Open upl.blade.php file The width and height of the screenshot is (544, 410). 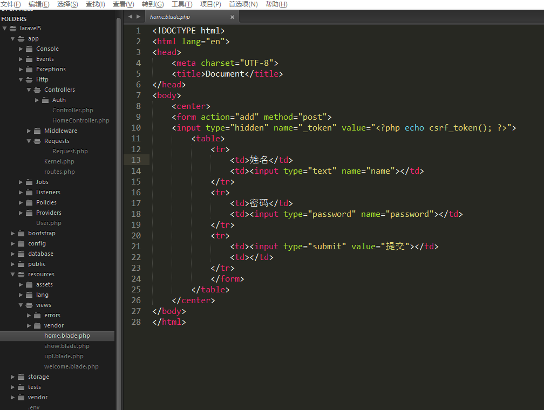(64, 356)
